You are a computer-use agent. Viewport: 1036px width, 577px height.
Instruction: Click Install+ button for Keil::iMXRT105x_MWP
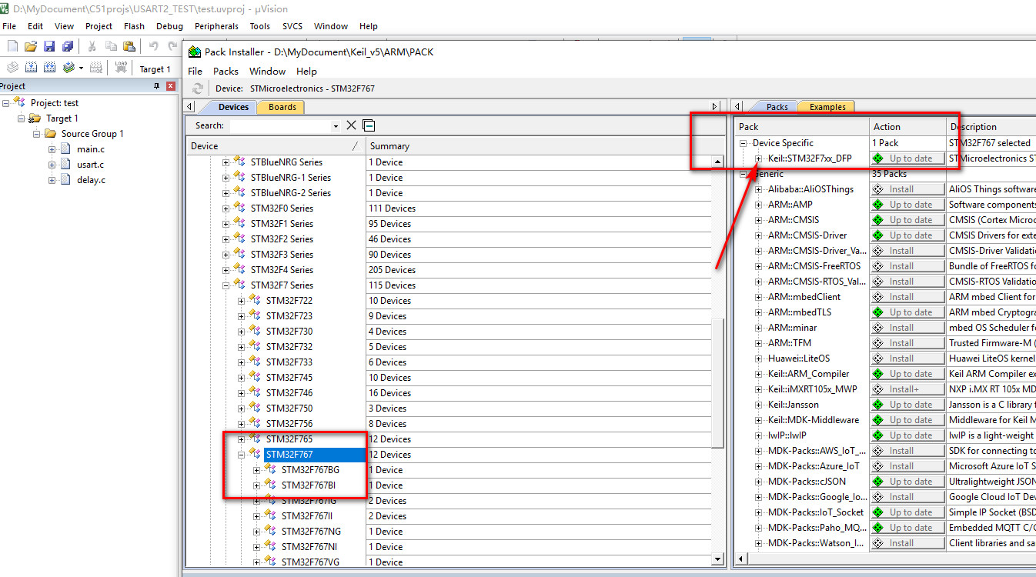point(907,389)
